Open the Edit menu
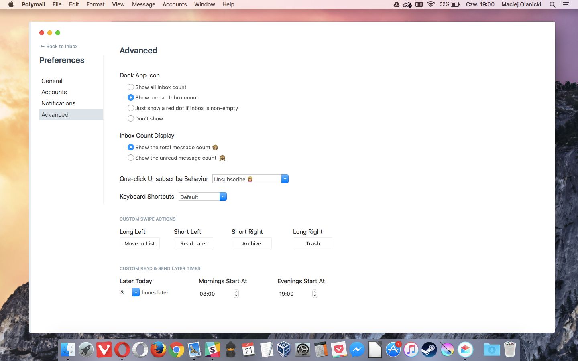The width and height of the screenshot is (578, 361). [74, 4]
